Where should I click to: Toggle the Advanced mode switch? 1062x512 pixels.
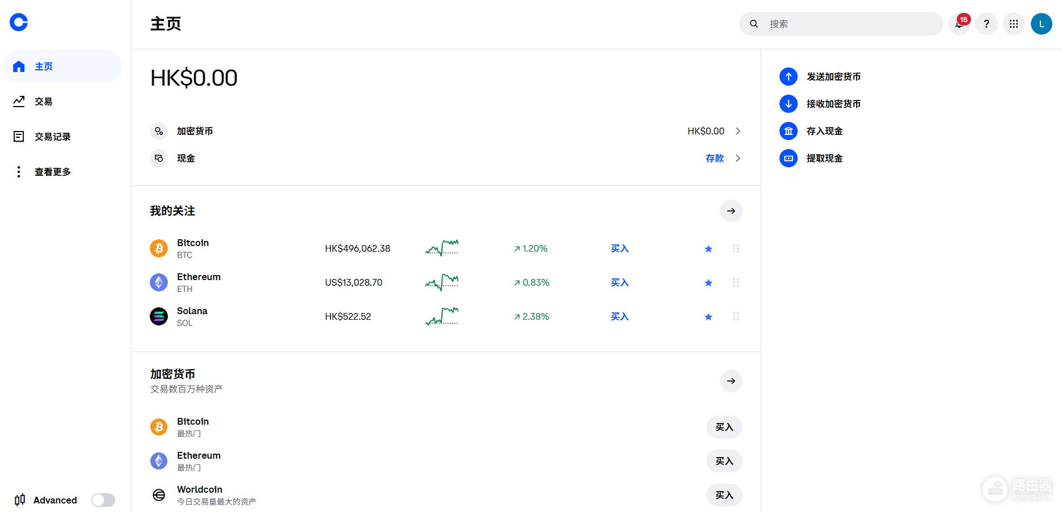point(103,500)
